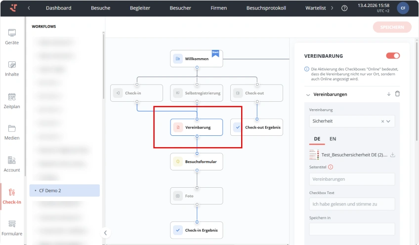Delete the Vereinbarungen section with trash icon
419x245 pixels.
point(397,94)
